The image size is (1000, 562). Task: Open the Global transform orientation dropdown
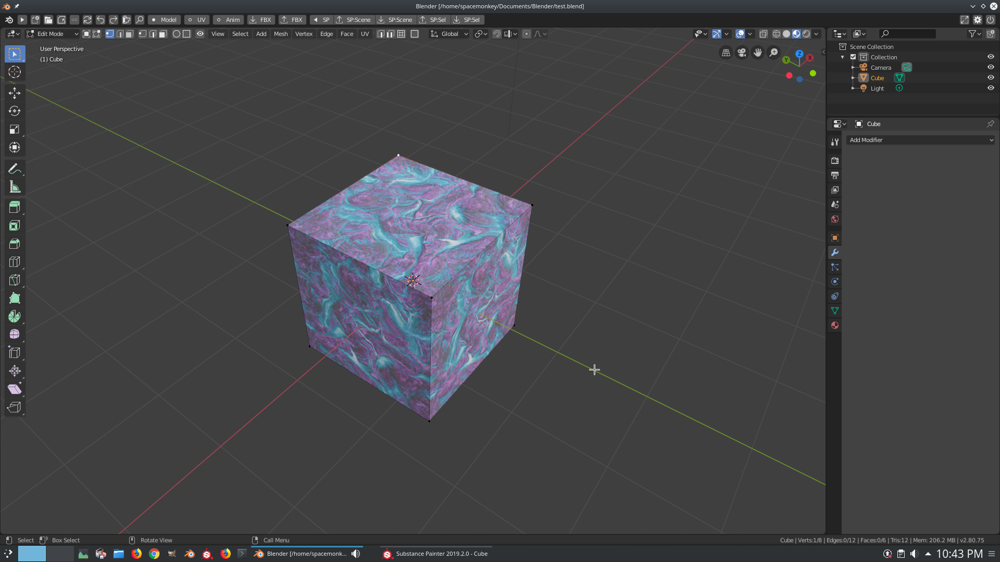[x=449, y=34]
